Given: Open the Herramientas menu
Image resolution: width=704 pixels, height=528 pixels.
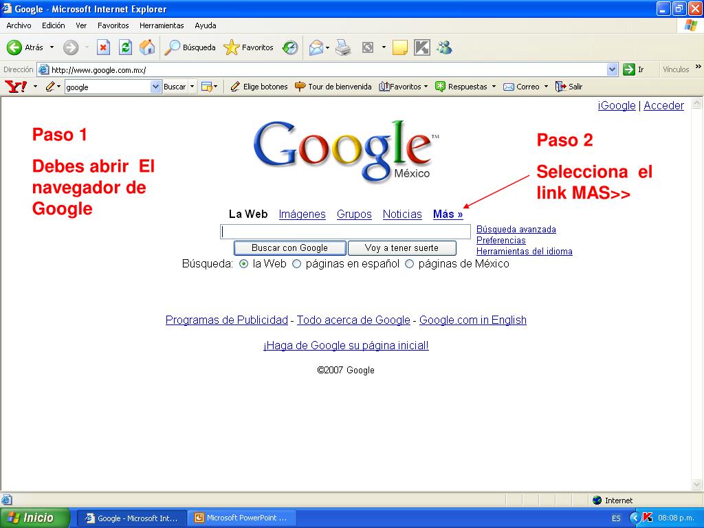Looking at the screenshot, I should tap(162, 25).
